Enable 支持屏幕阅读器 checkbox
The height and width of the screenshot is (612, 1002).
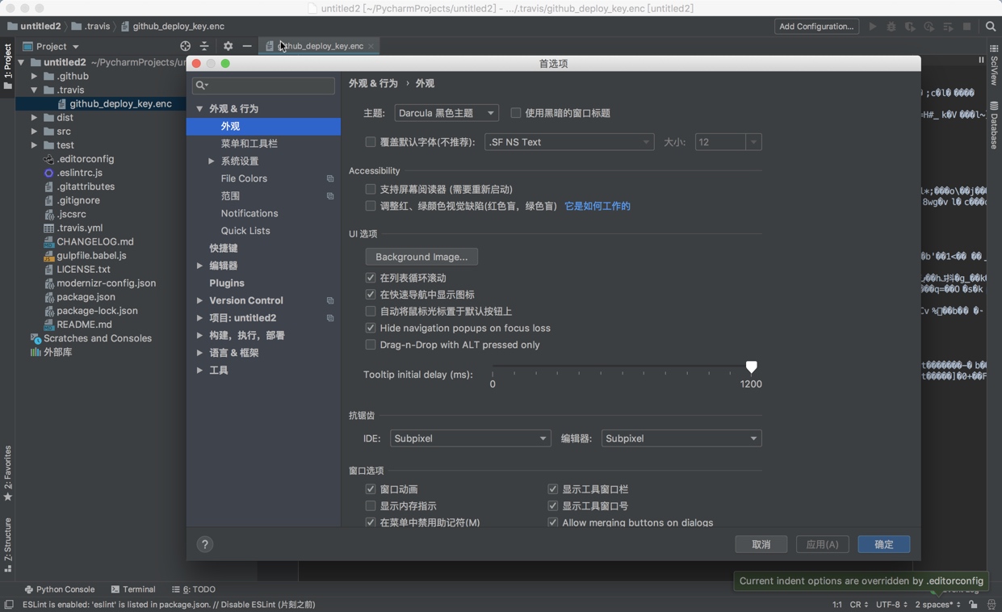tap(371, 189)
